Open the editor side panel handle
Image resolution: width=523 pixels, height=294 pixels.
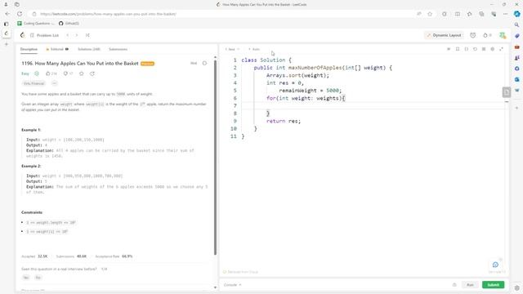click(507, 92)
